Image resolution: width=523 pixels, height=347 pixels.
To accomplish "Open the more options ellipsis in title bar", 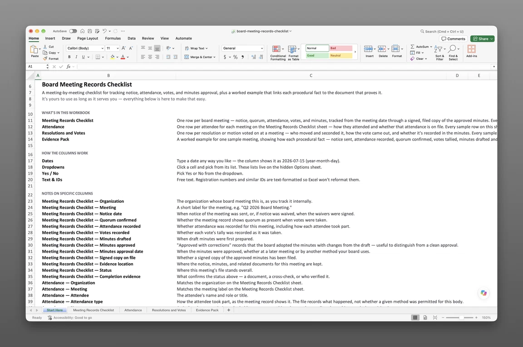I will [123, 31].
